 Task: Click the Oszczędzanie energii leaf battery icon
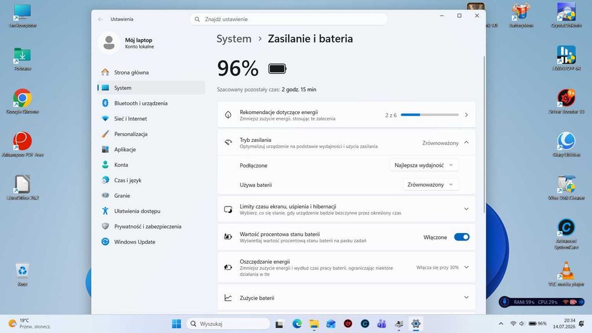(228, 267)
